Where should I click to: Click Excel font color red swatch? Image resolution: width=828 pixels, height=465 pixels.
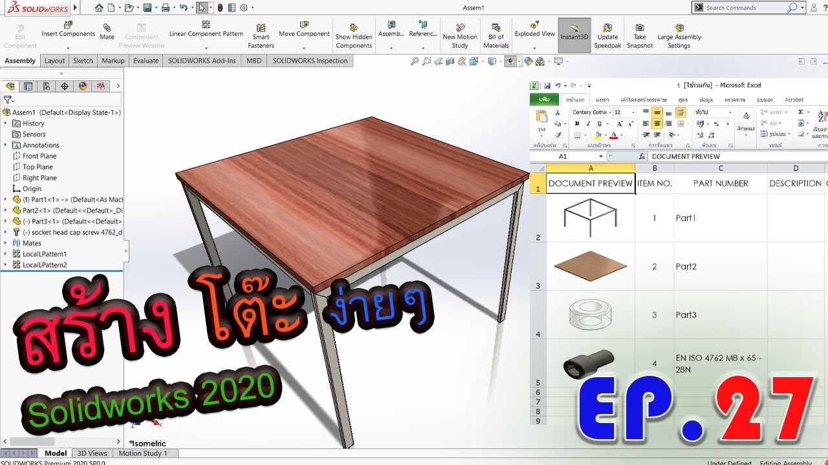613,136
